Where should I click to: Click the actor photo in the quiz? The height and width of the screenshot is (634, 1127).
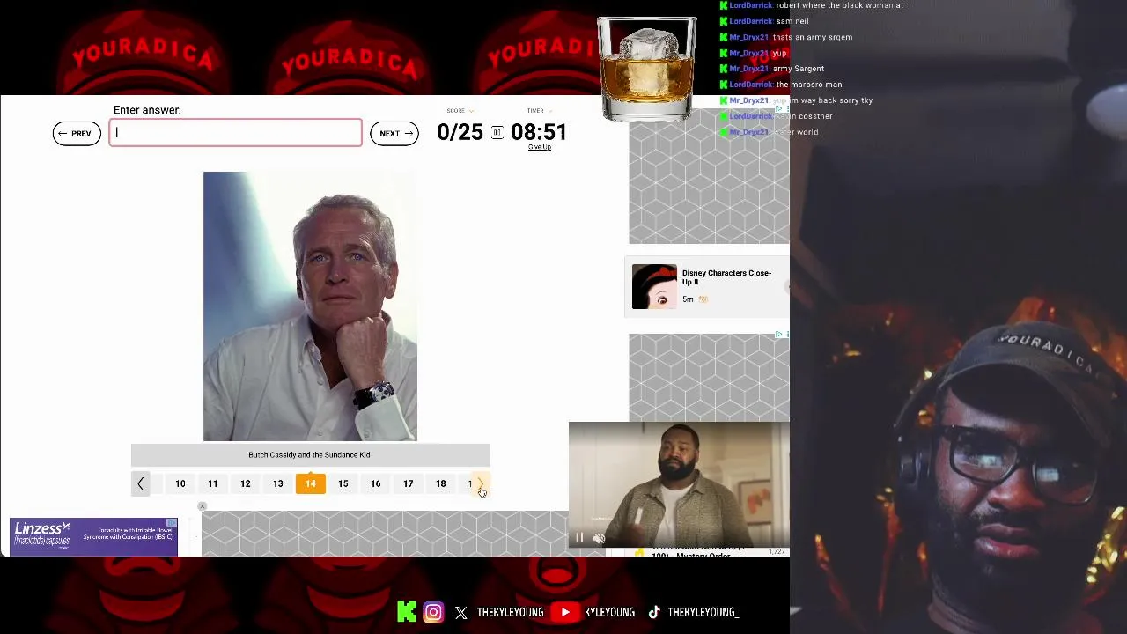point(310,306)
